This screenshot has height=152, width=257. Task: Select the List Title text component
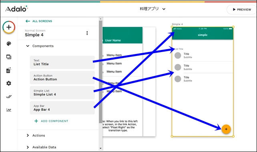pos(62,62)
